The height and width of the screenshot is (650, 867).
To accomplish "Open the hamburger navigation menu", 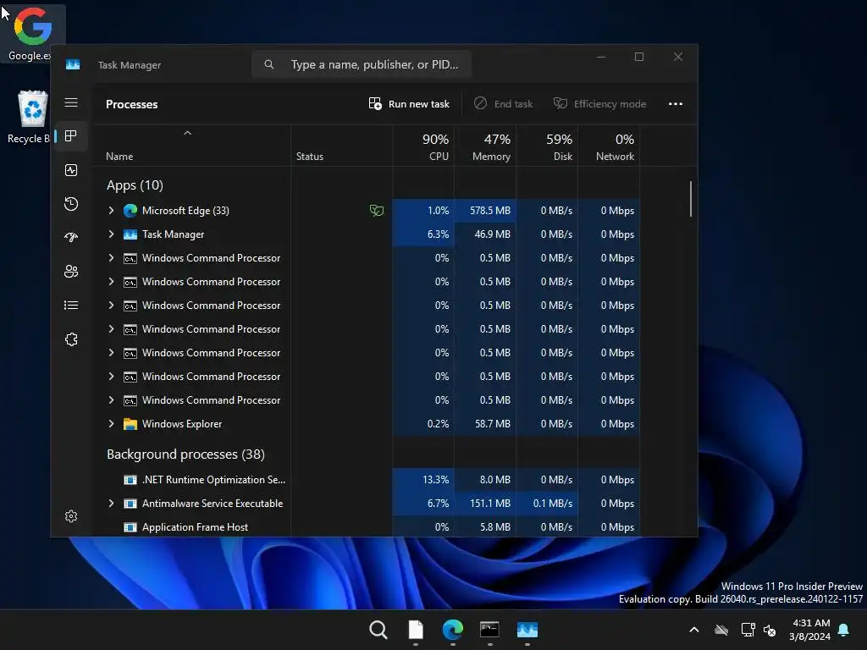I will coord(71,102).
